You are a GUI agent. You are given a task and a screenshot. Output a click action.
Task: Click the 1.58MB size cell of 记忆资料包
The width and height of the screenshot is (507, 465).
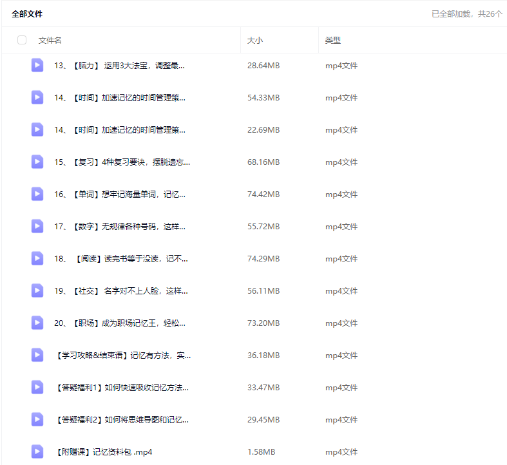pos(262,451)
